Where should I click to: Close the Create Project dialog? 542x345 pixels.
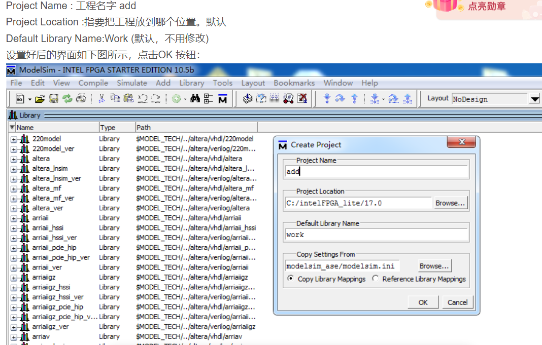point(461,142)
